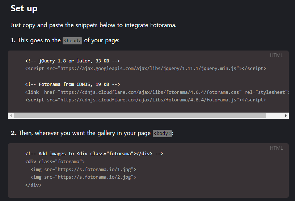Click the img 1.jpg code line
The width and height of the screenshot is (295, 201).
[83, 170]
